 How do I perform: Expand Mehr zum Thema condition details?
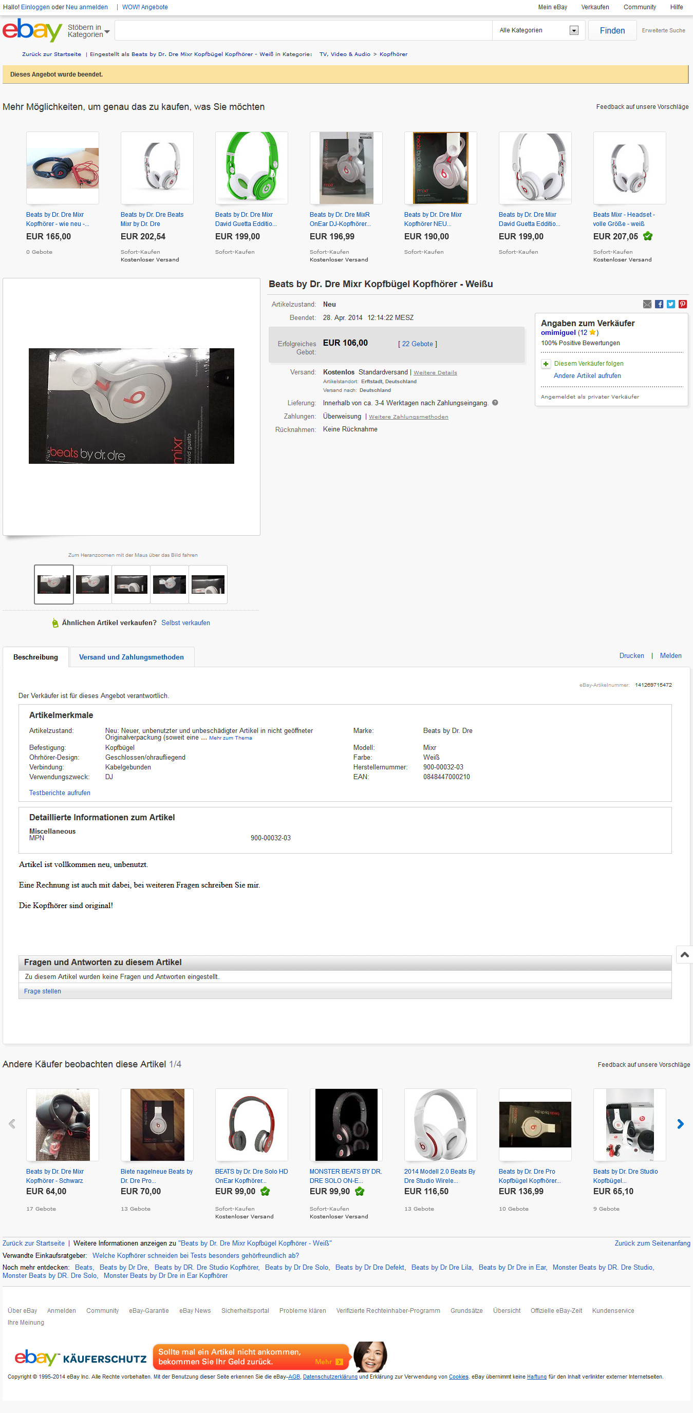point(231,738)
